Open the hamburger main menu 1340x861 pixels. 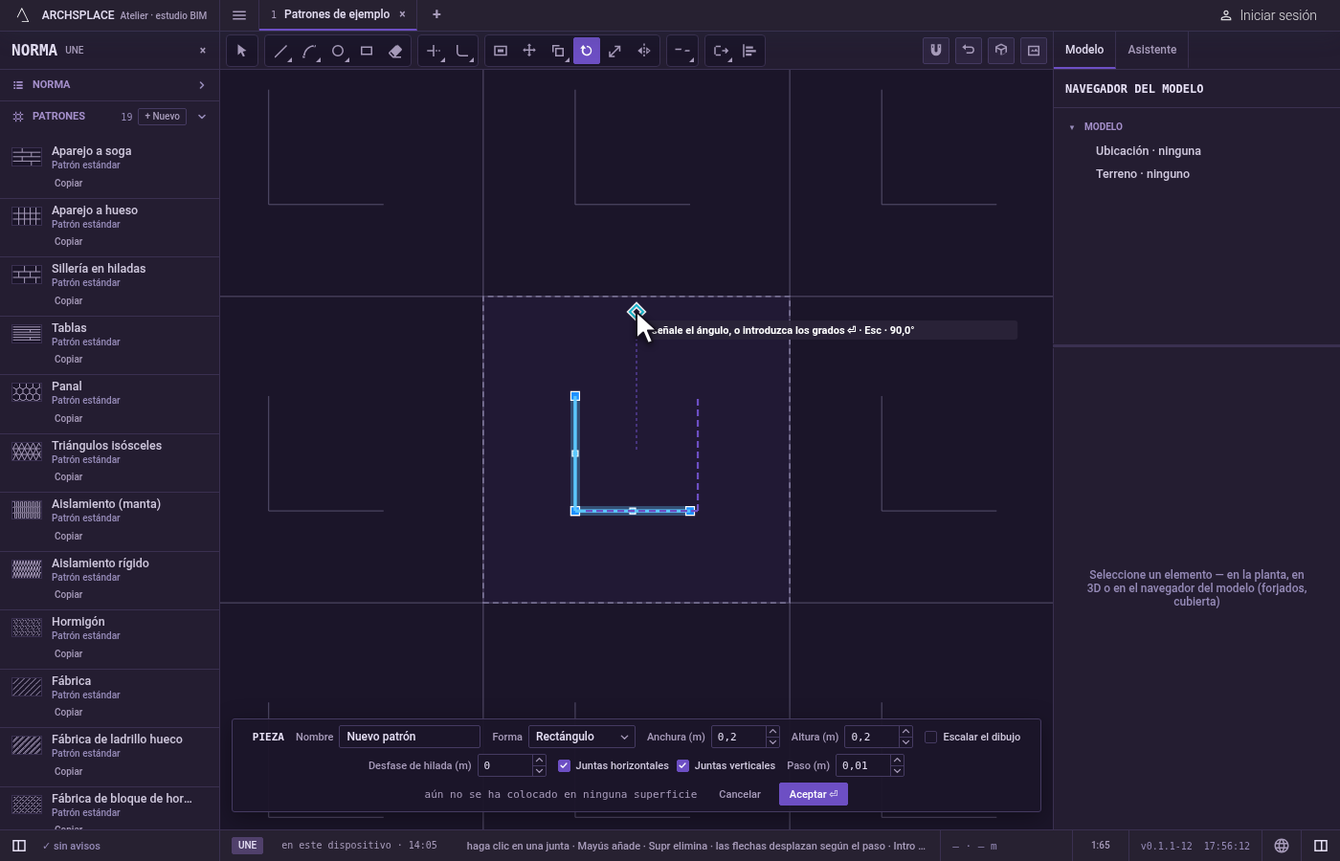[239, 14]
